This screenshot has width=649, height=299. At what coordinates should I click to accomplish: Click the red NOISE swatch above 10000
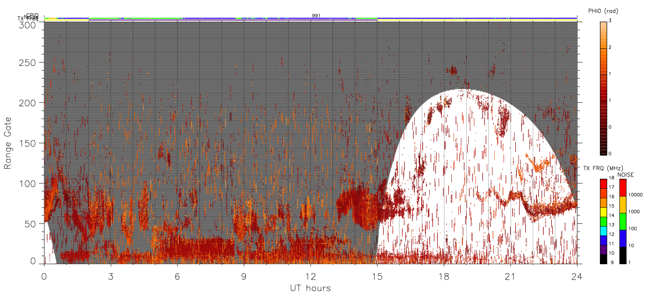(x=623, y=188)
